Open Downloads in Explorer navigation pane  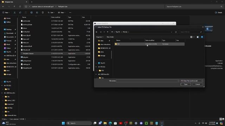tap(9, 33)
